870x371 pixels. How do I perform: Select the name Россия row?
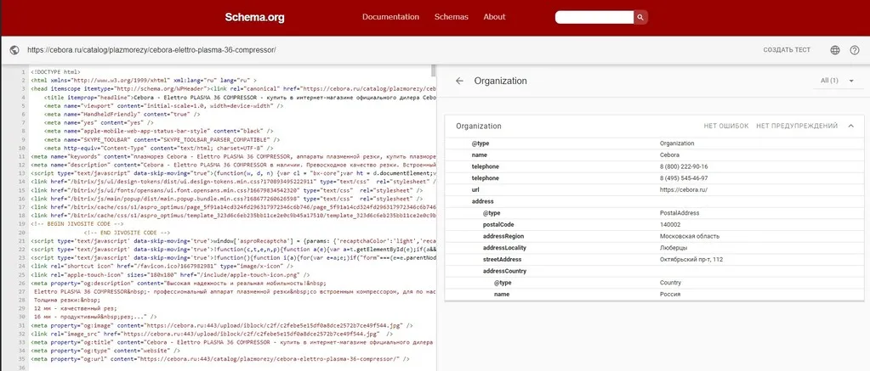click(x=652, y=295)
